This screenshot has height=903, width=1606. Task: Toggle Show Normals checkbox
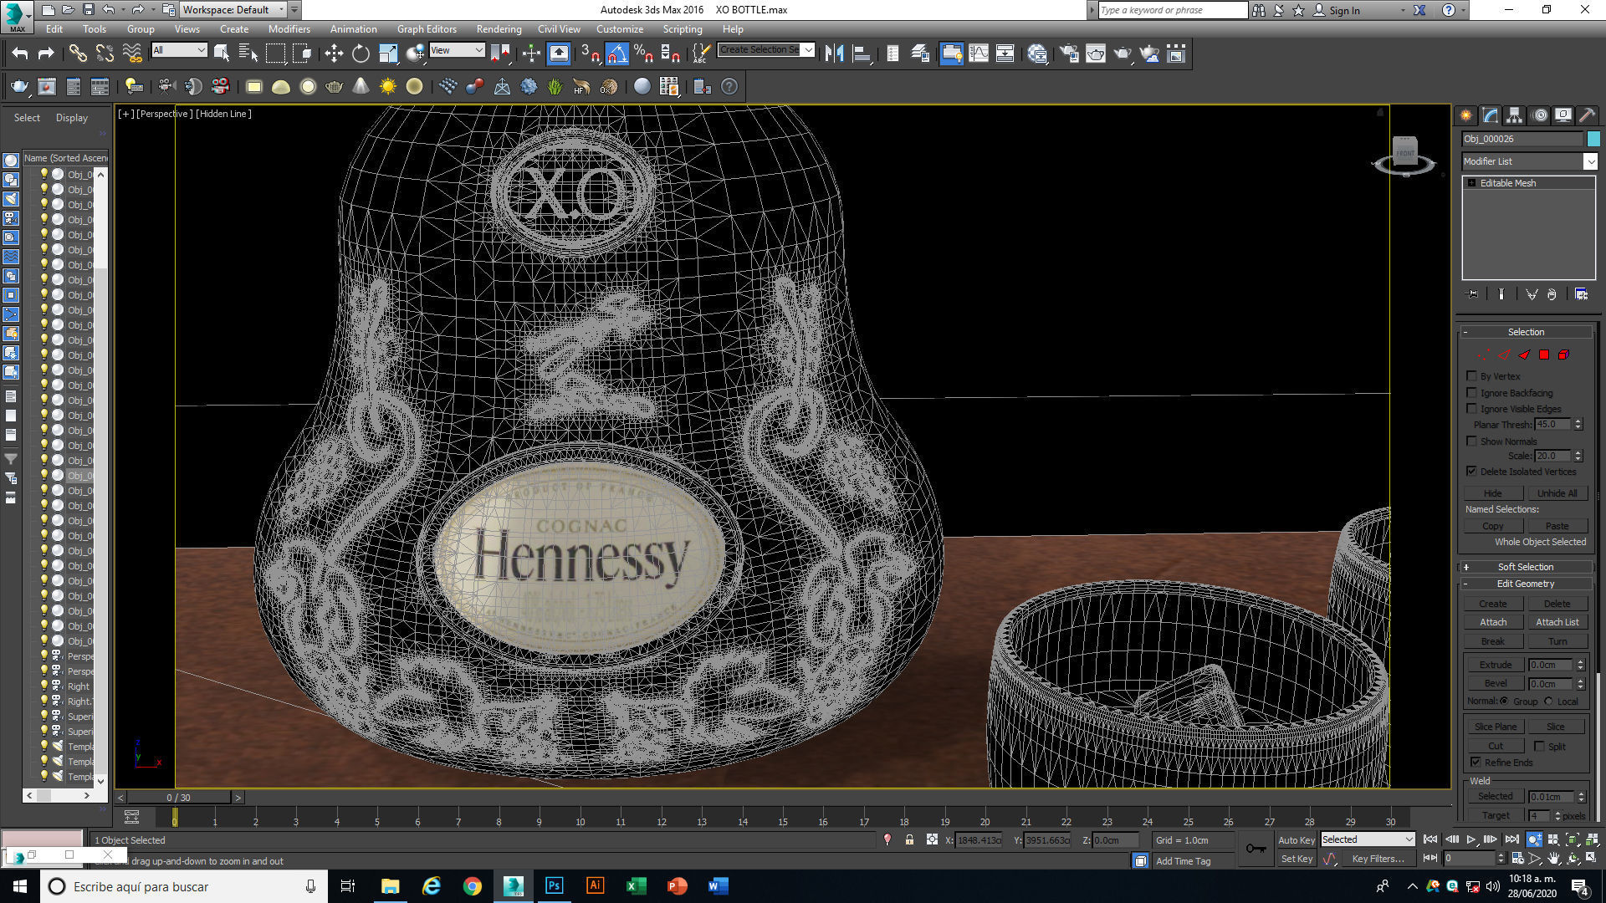[1472, 441]
